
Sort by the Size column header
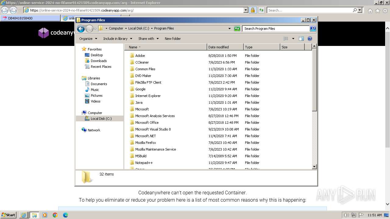pos(292,47)
